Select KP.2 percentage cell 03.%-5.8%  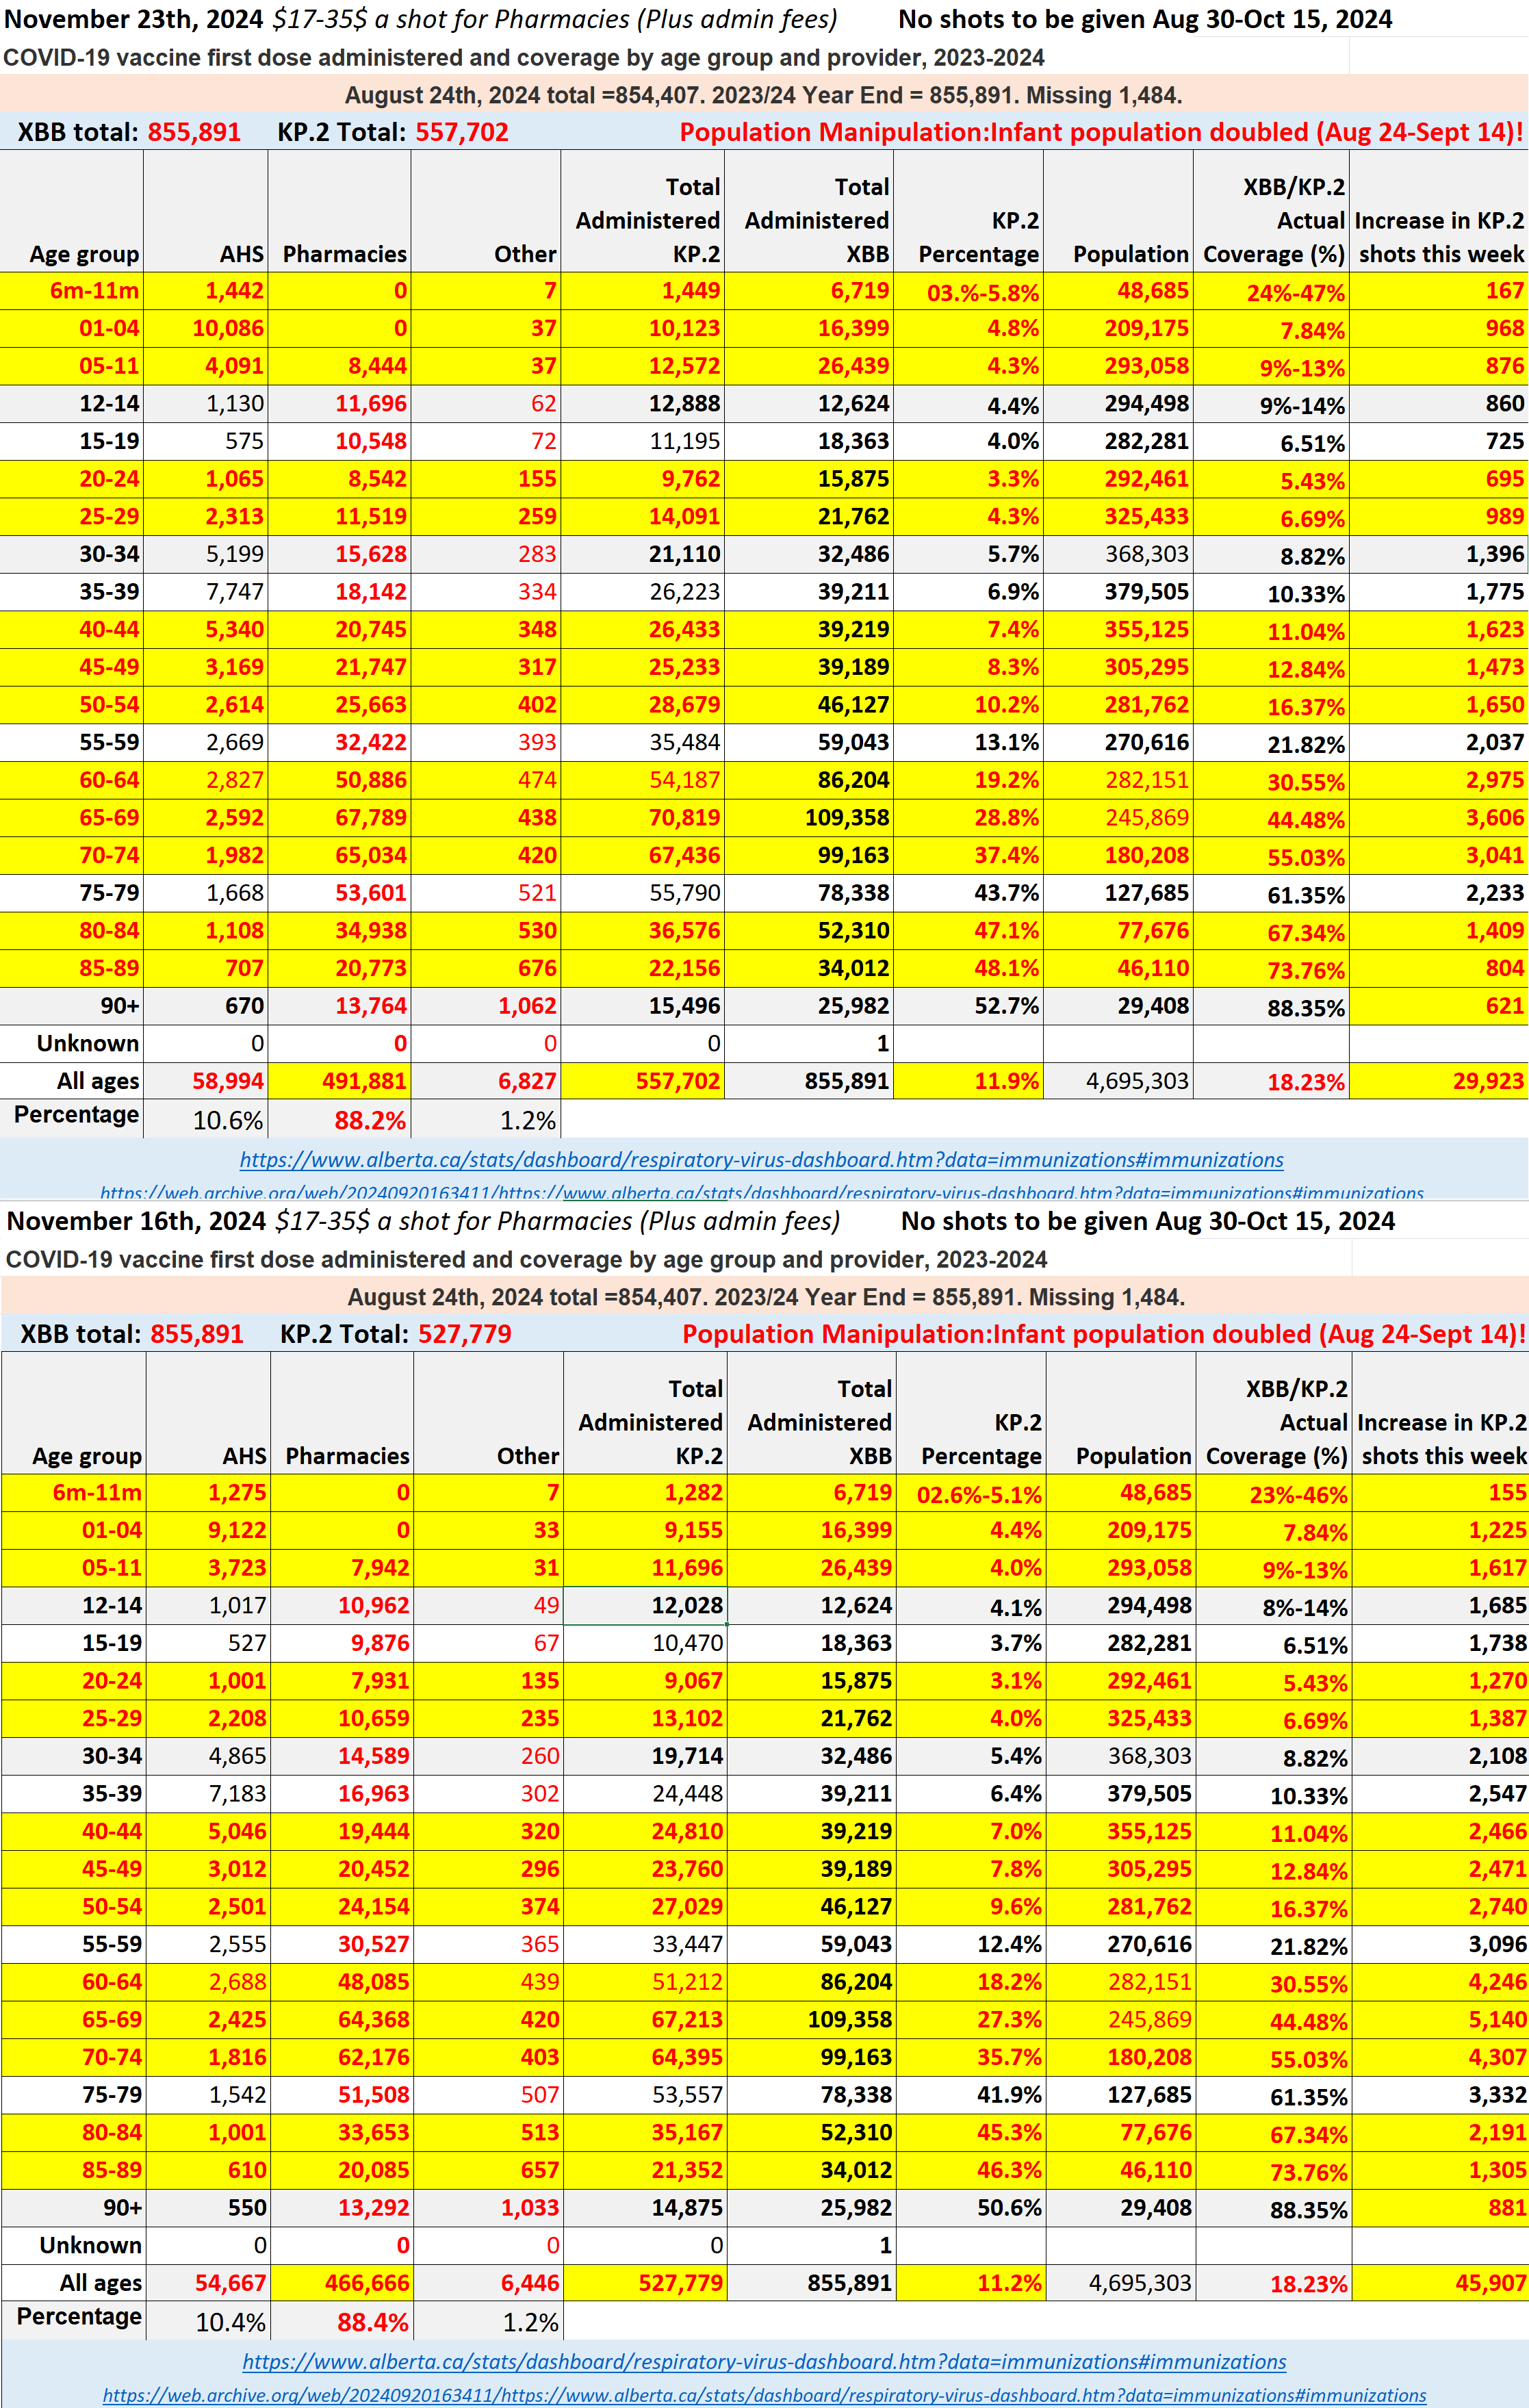coord(969,292)
